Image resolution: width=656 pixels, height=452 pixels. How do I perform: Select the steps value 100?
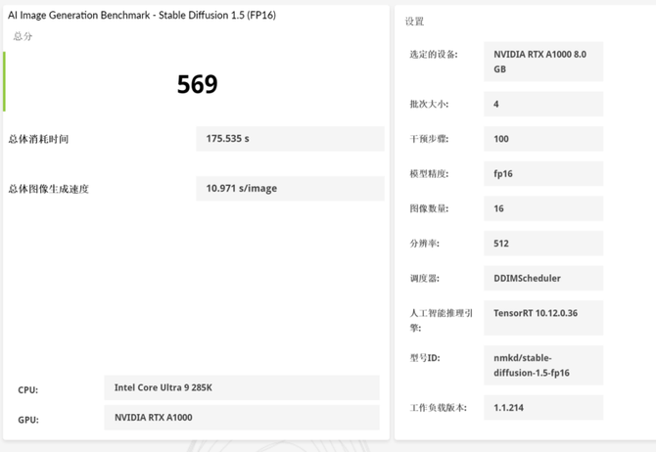click(x=542, y=139)
